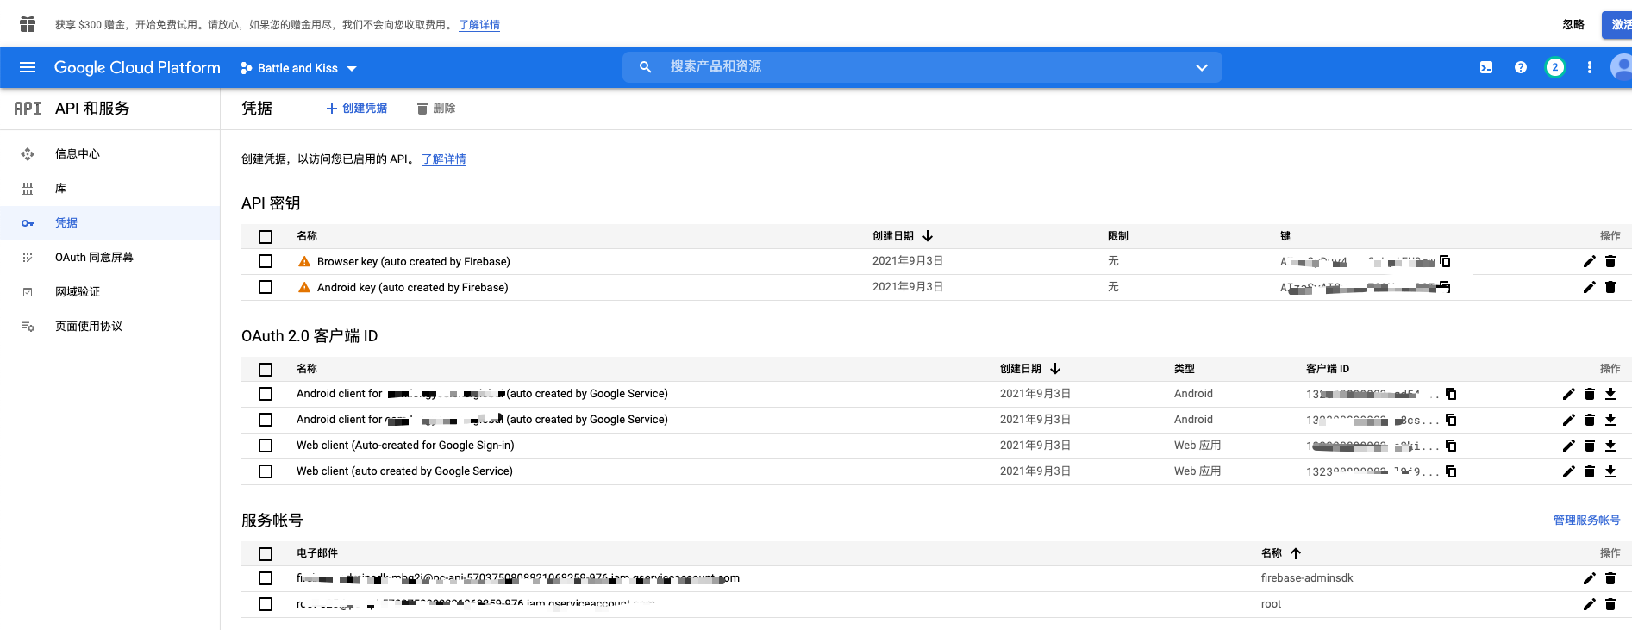Image resolution: width=1632 pixels, height=630 pixels.
Task: Go to Google Cloud Platform home logo
Action: (137, 67)
